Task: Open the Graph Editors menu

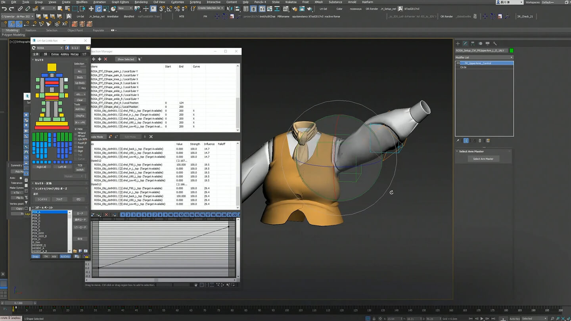Action: coord(120,2)
